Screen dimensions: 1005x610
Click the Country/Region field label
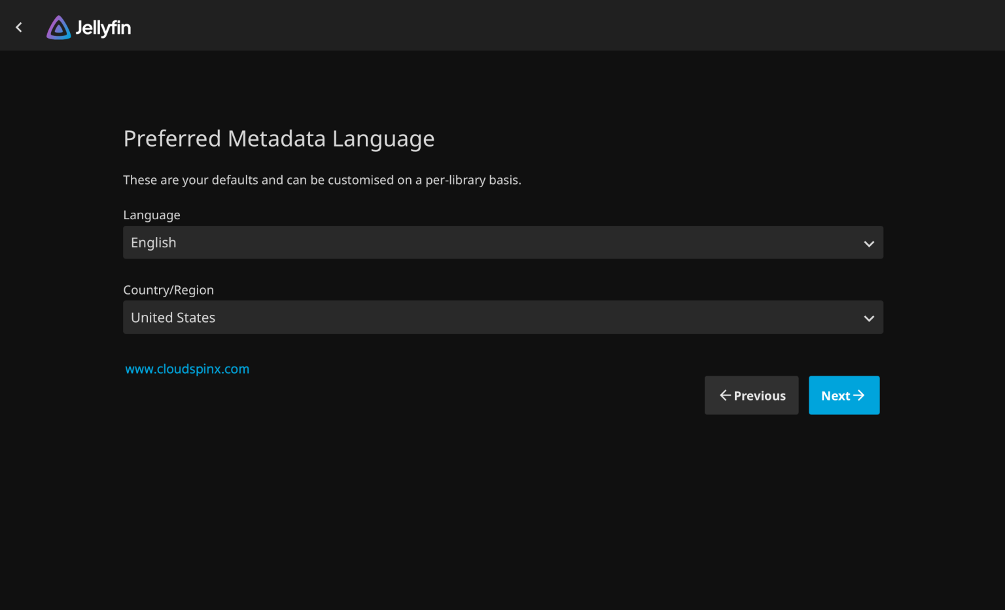coord(168,290)
